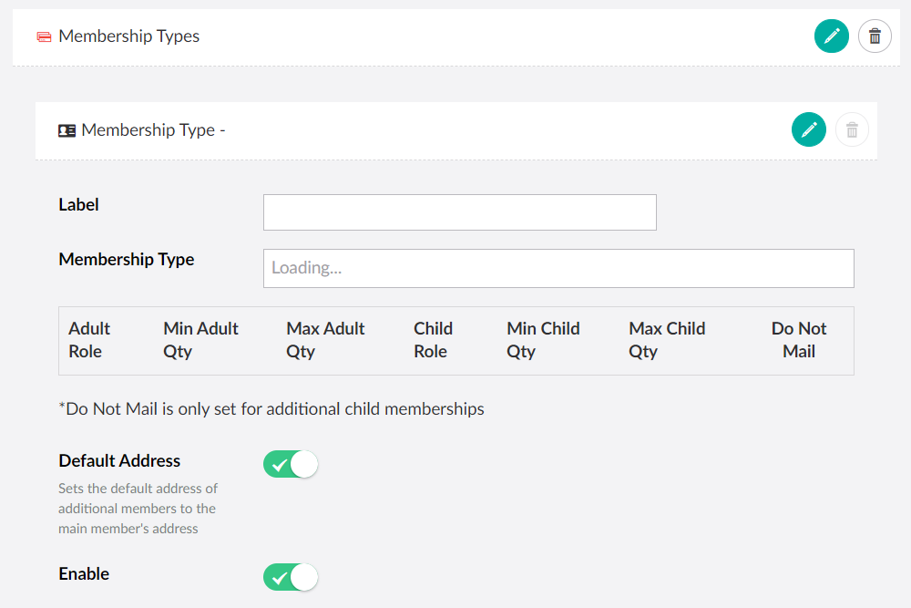The image size is (911, 608).
Task: Click the ID-card icon beside Membership Type label
Action: click(x=66, y=129)
